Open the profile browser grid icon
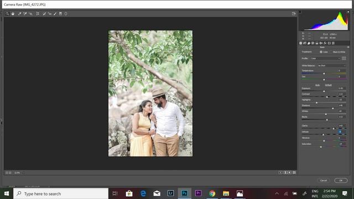 pyautogui.click(x=344, y=59)
